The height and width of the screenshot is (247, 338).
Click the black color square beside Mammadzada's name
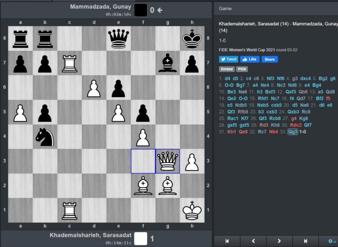141,10
